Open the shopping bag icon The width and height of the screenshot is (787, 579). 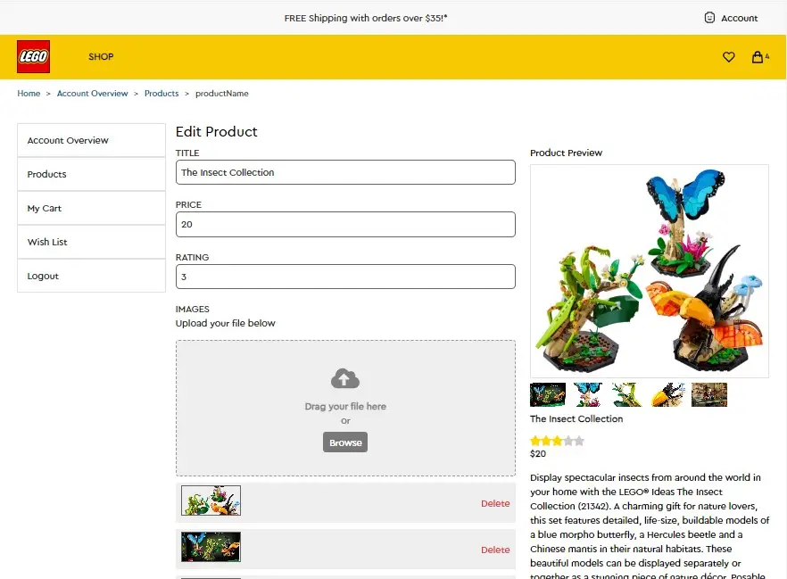(758, 57)
